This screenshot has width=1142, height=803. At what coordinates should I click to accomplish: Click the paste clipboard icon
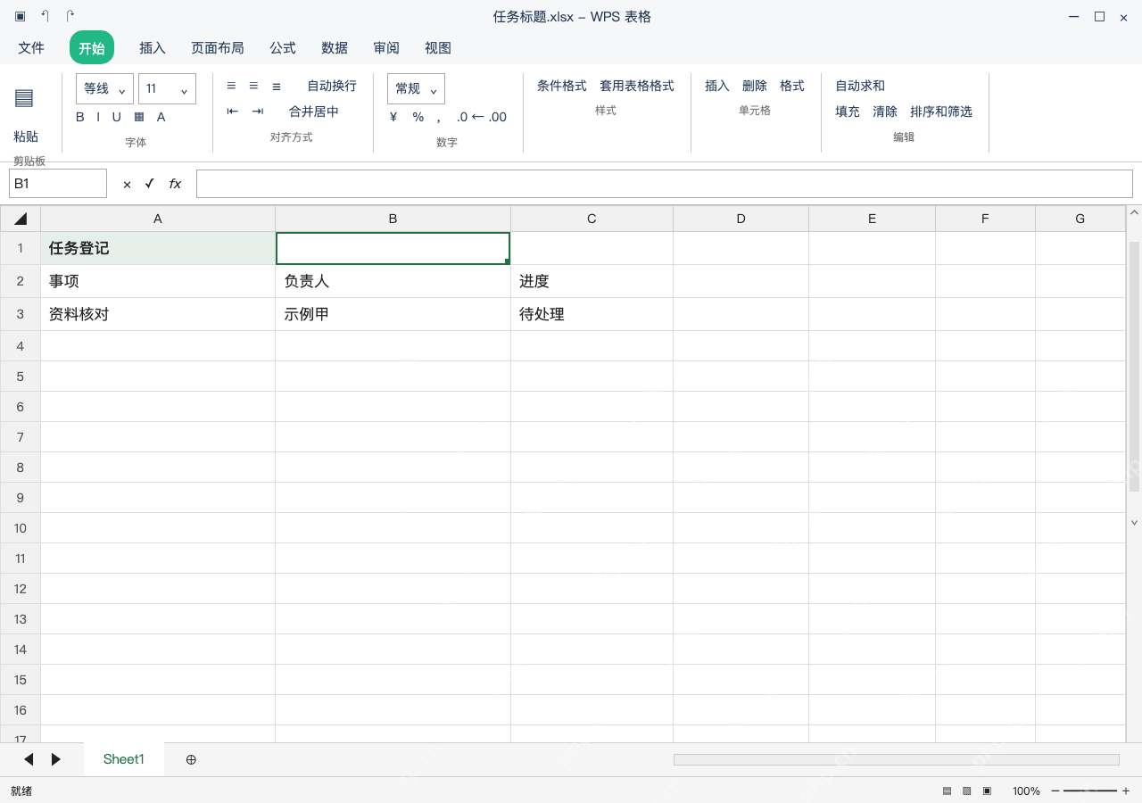[x=24, y=98]
